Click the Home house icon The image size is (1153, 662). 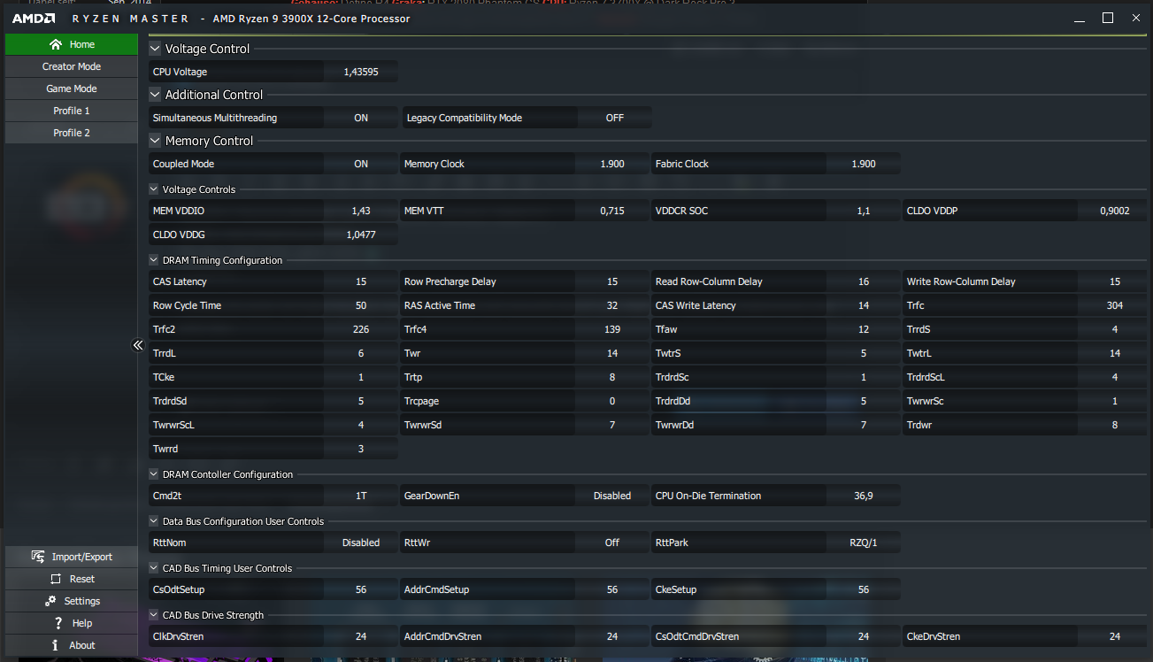tap(56, 44)
